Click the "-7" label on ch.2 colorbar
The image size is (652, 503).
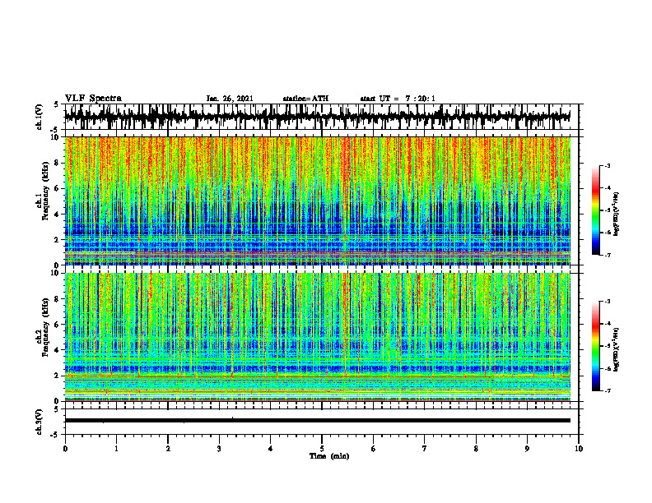(607, 390)
